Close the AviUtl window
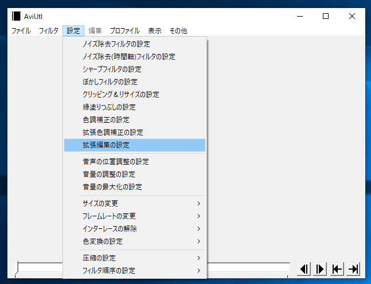Image resolution: width=371 pixels, height=284 pixels. point(352,16)
